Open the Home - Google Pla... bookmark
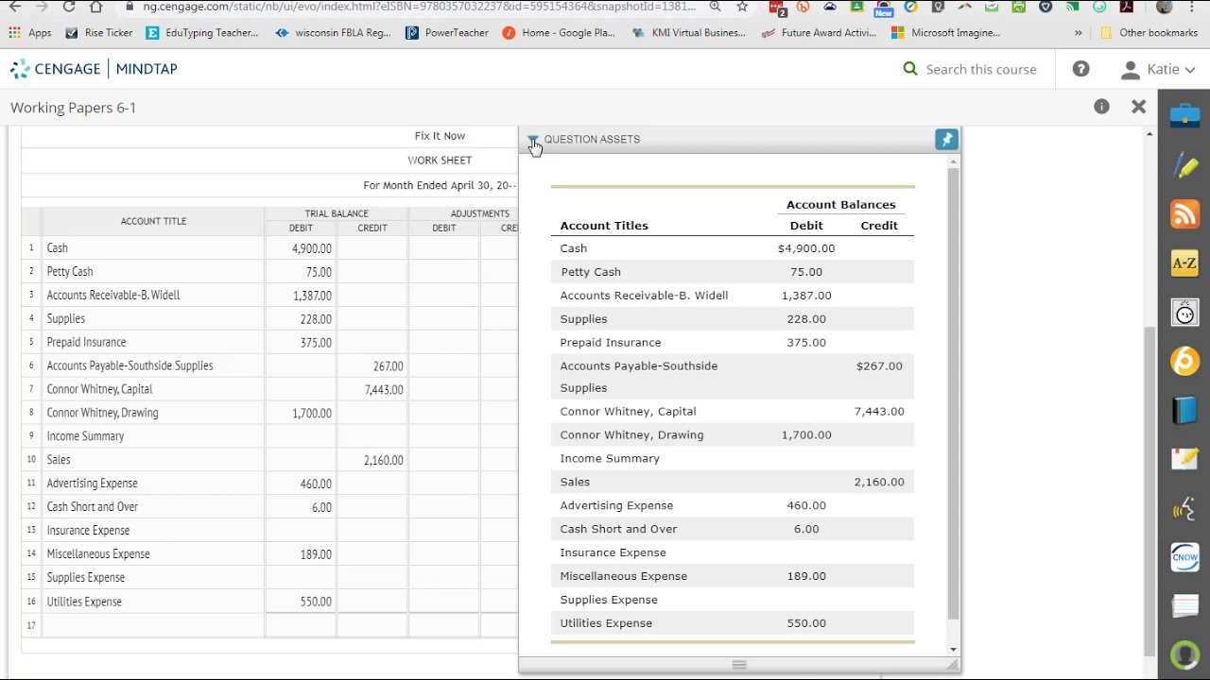Viewport: 1210px width, 680px height. pyautogui.click(x=560, y=32)
